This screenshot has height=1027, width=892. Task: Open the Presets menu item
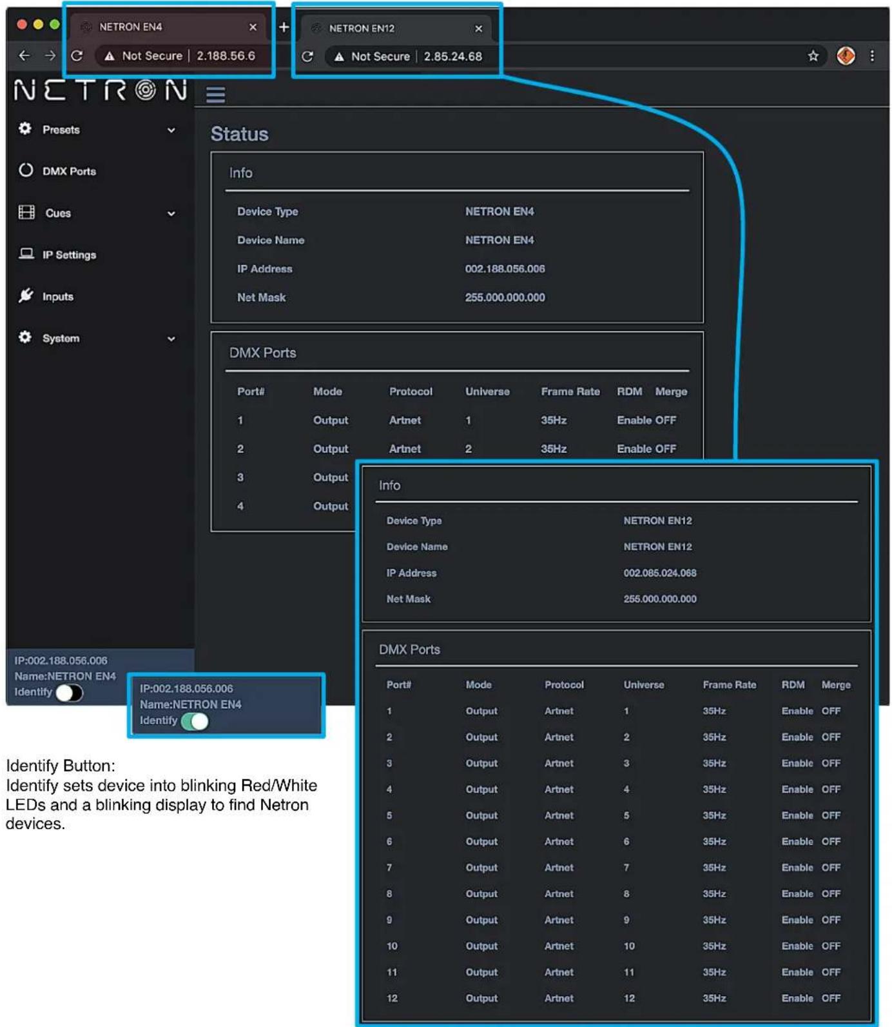(61, 130)
